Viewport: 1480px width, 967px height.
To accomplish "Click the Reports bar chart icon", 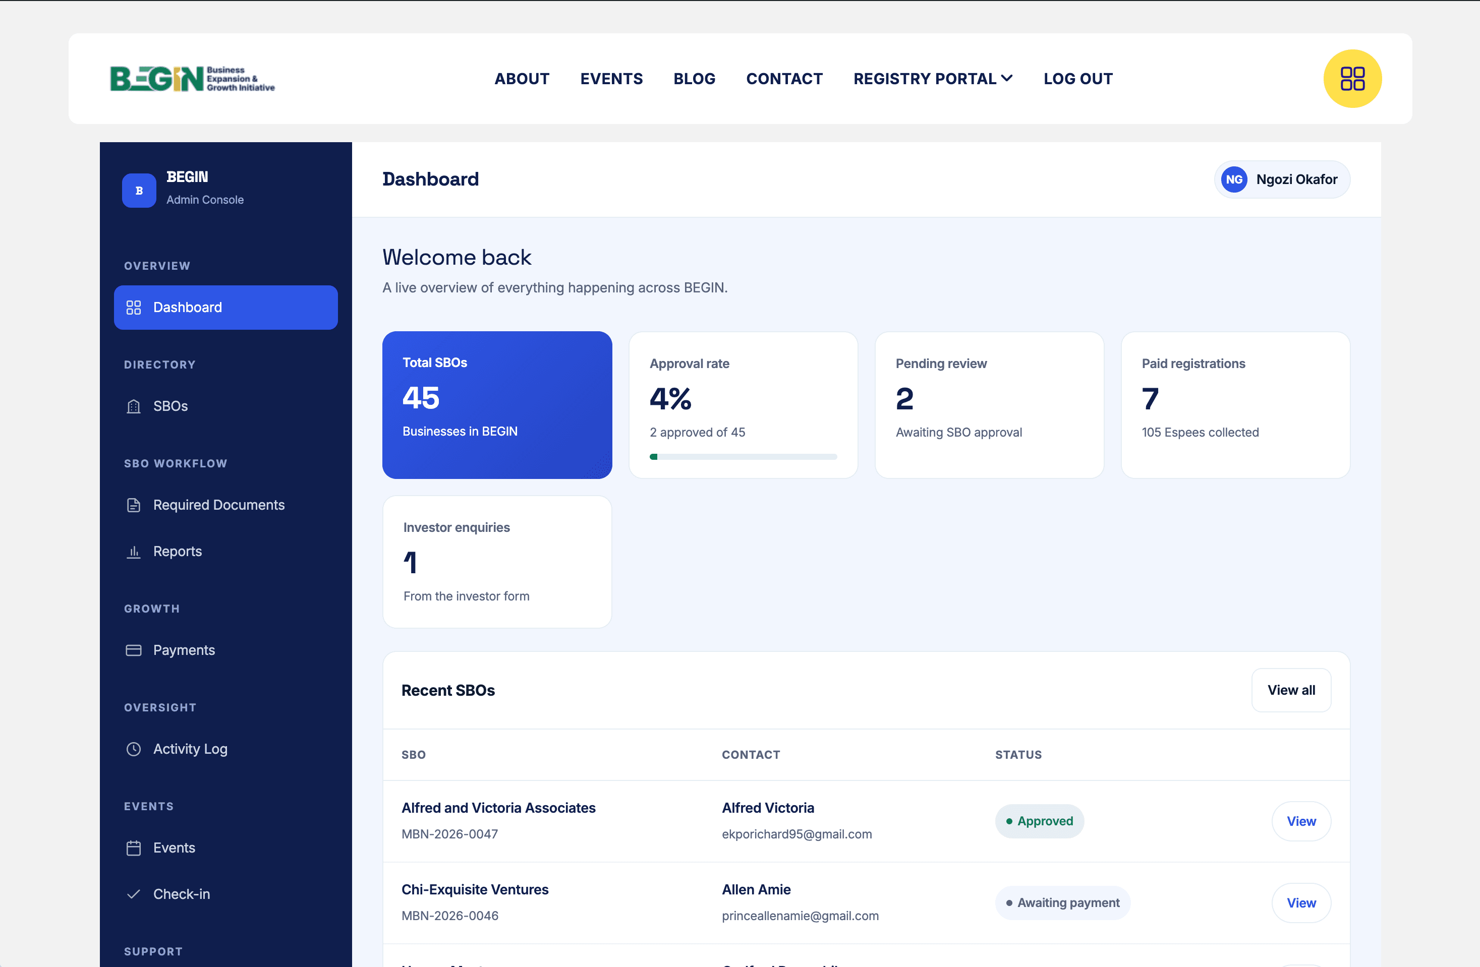I will point(134,552).
